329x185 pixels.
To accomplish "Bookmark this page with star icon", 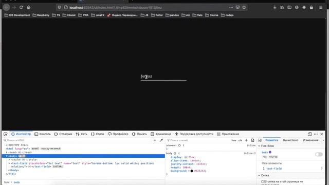I will pyautogui.click(x=244, y=8).
